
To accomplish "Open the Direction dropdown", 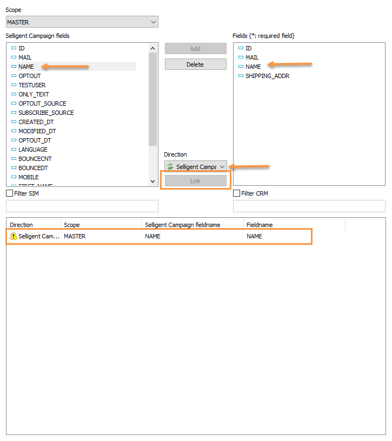I will (196, 166).
